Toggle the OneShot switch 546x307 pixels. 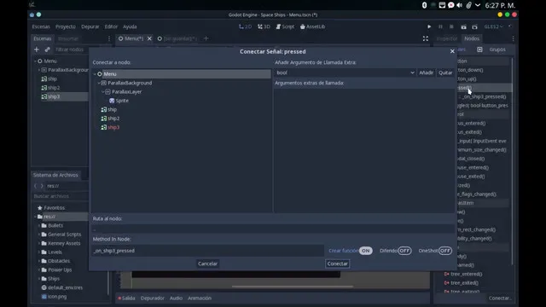[445, 251]
